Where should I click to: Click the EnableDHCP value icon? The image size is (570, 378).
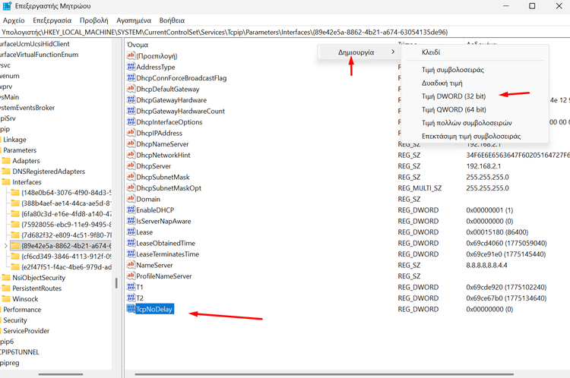pyautogui.click(x=130, y=209)
